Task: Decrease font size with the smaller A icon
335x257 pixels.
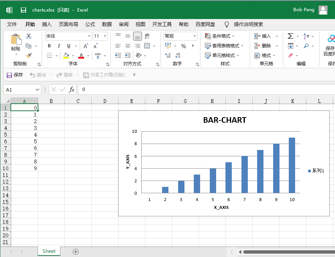Action: (95, 46)
